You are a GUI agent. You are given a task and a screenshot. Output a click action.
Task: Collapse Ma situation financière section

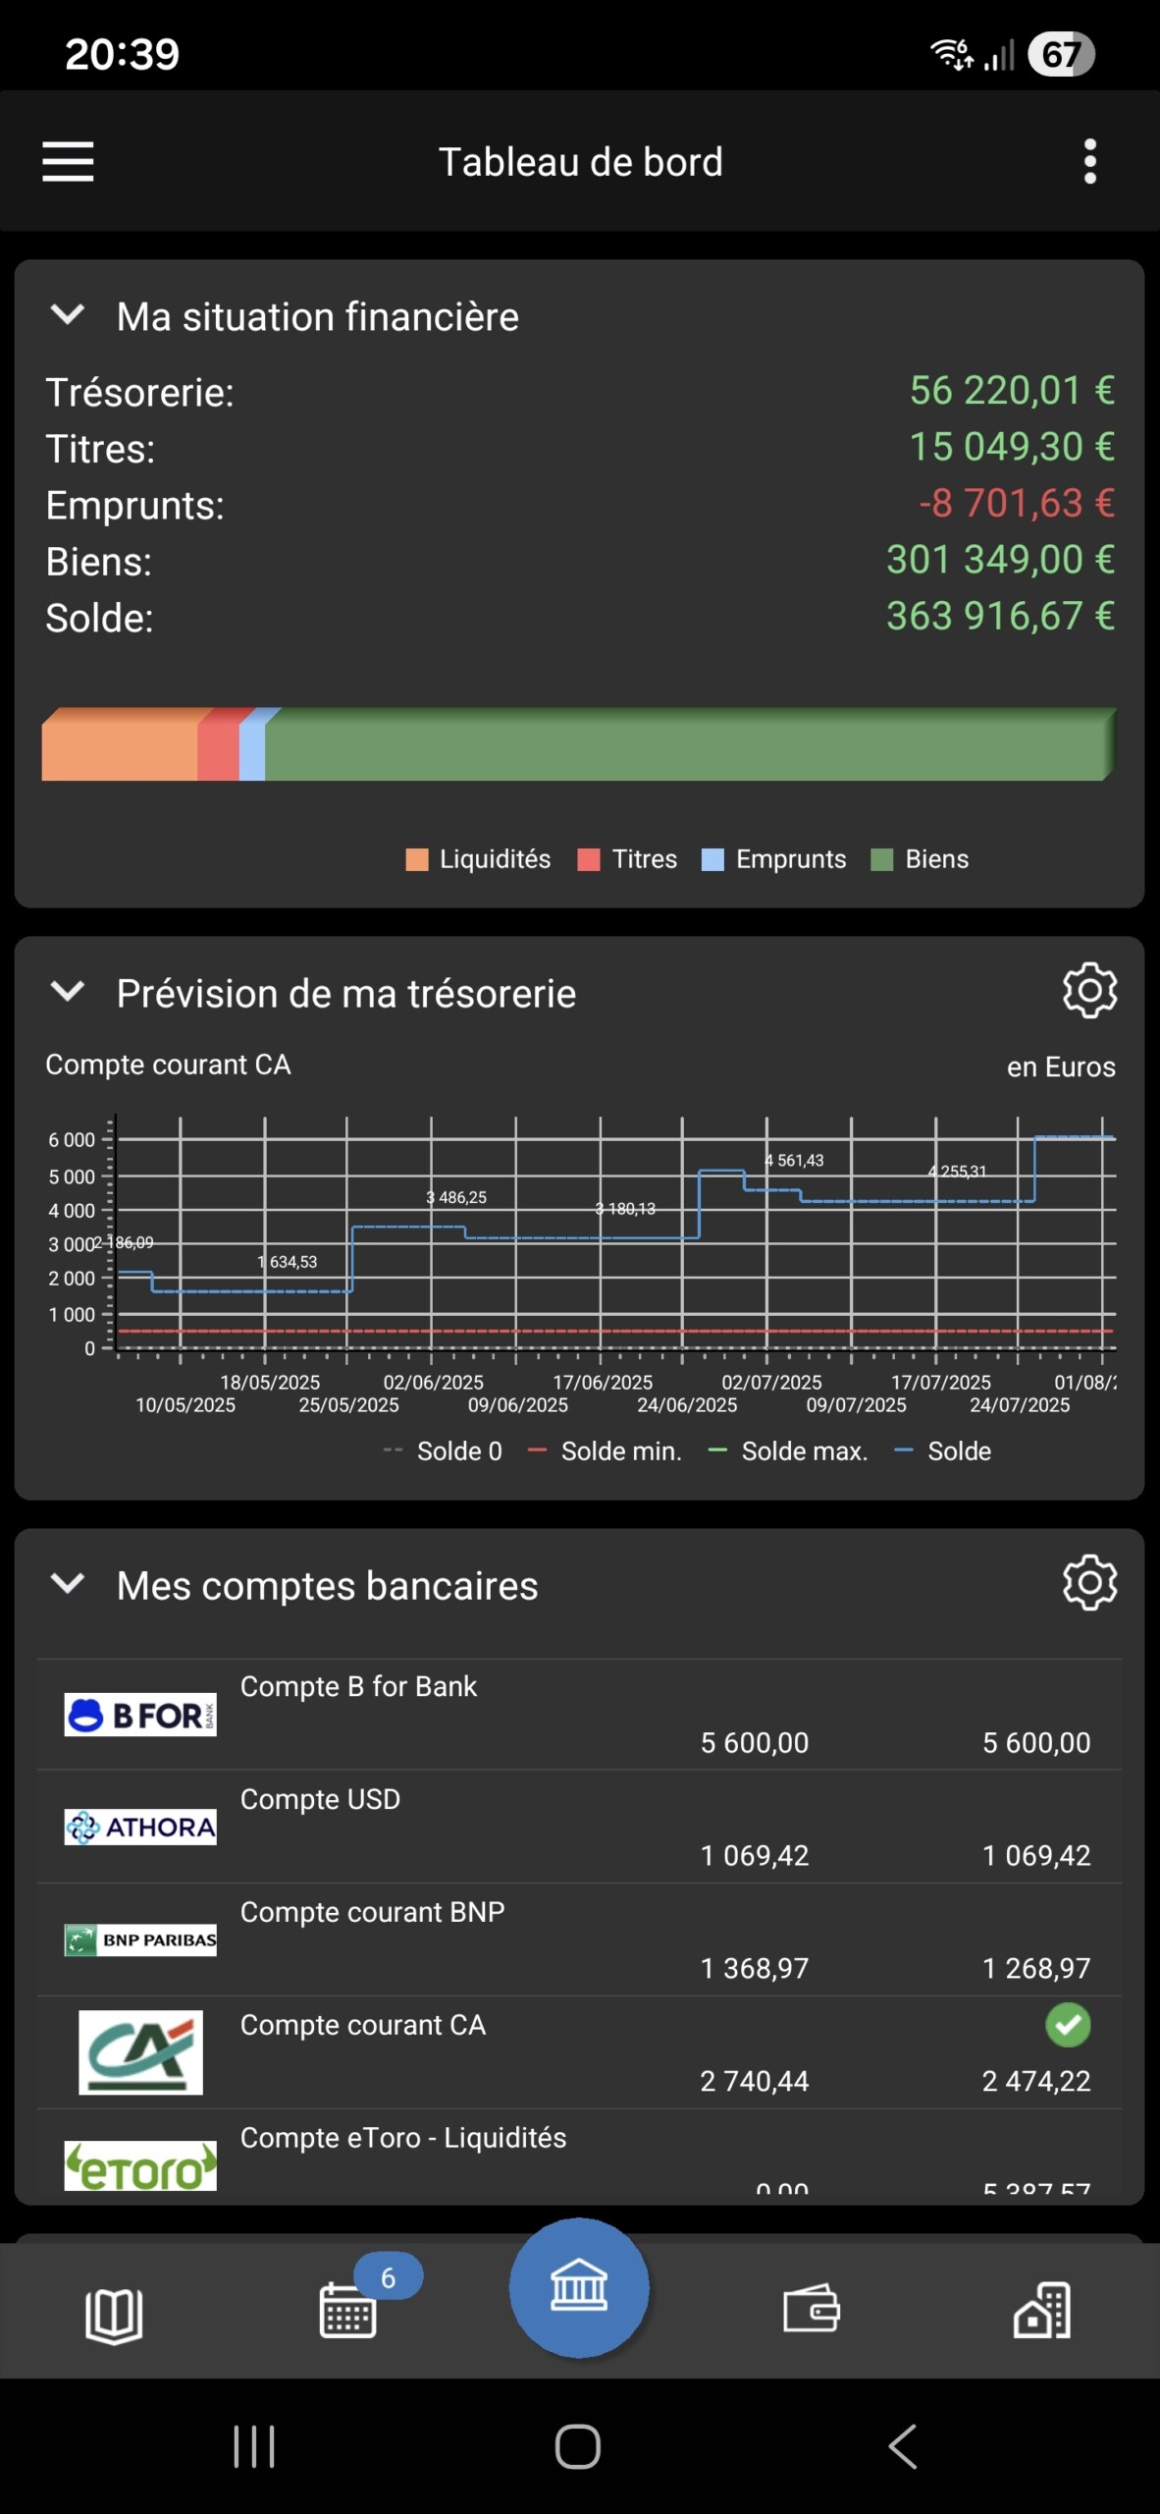[67, 315]
